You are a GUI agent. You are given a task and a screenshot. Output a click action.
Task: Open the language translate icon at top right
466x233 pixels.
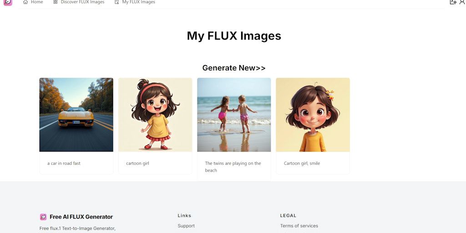tap(453, 2)
